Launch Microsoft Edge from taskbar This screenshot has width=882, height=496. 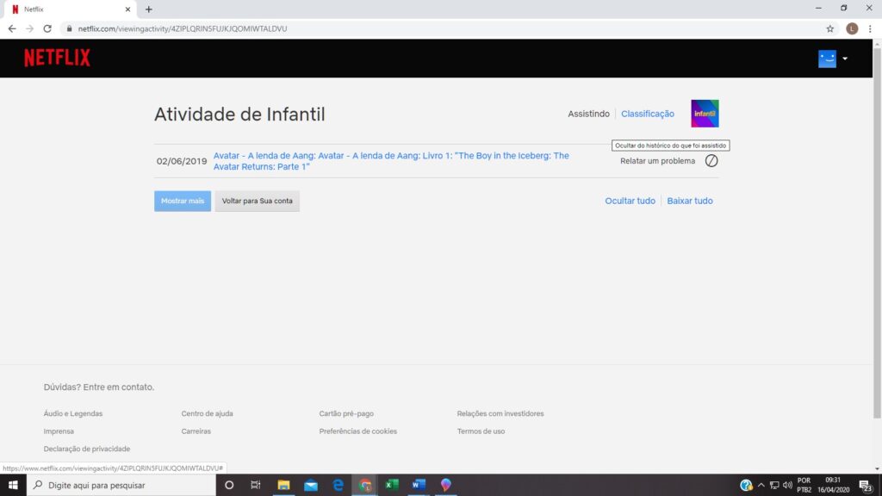pyautogui.click(x=338, y=485)
